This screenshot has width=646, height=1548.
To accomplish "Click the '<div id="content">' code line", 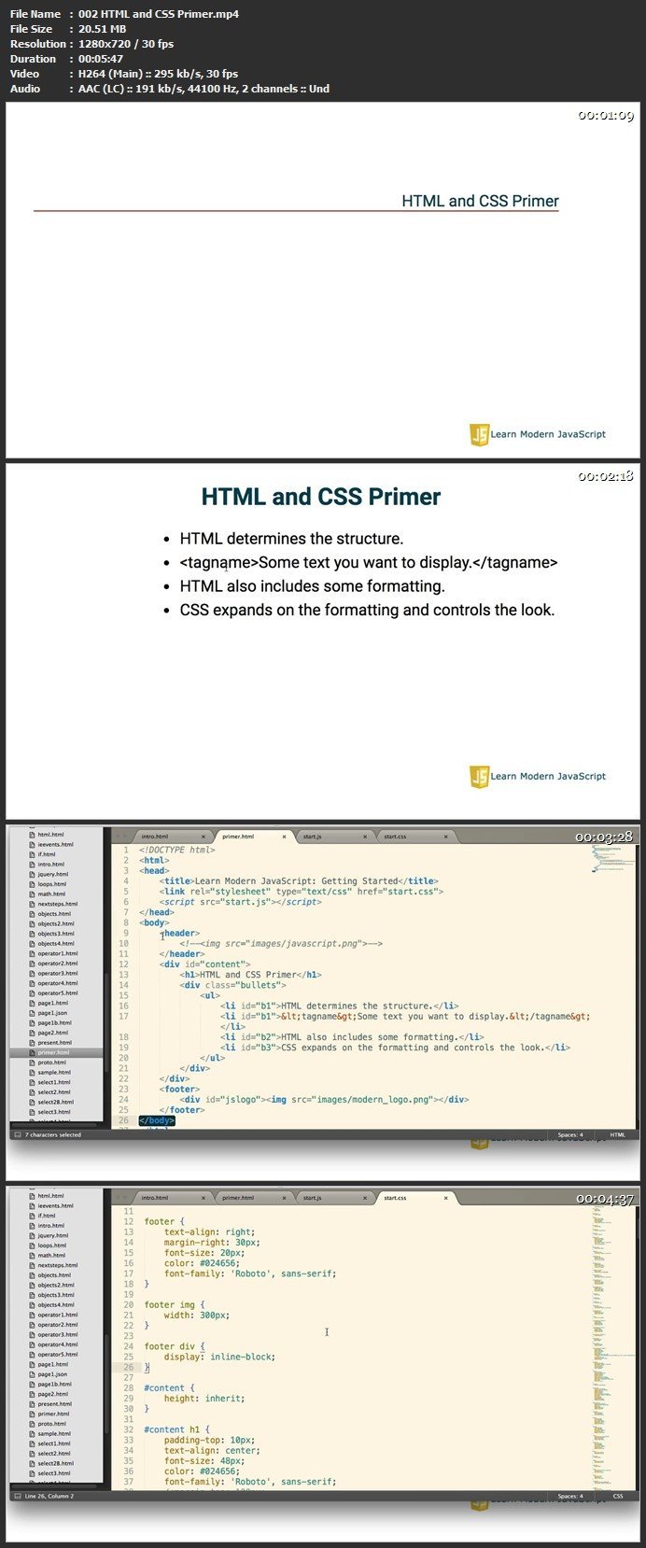I will click(204, 964).
